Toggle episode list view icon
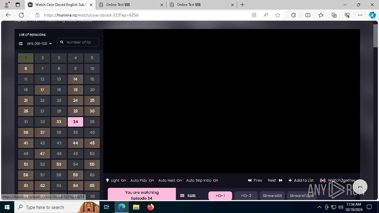 [x=21, y=43]
